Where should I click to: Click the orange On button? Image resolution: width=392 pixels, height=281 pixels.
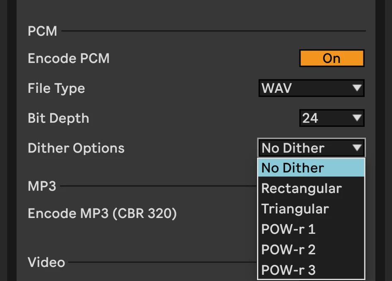(x=331, y=58)
